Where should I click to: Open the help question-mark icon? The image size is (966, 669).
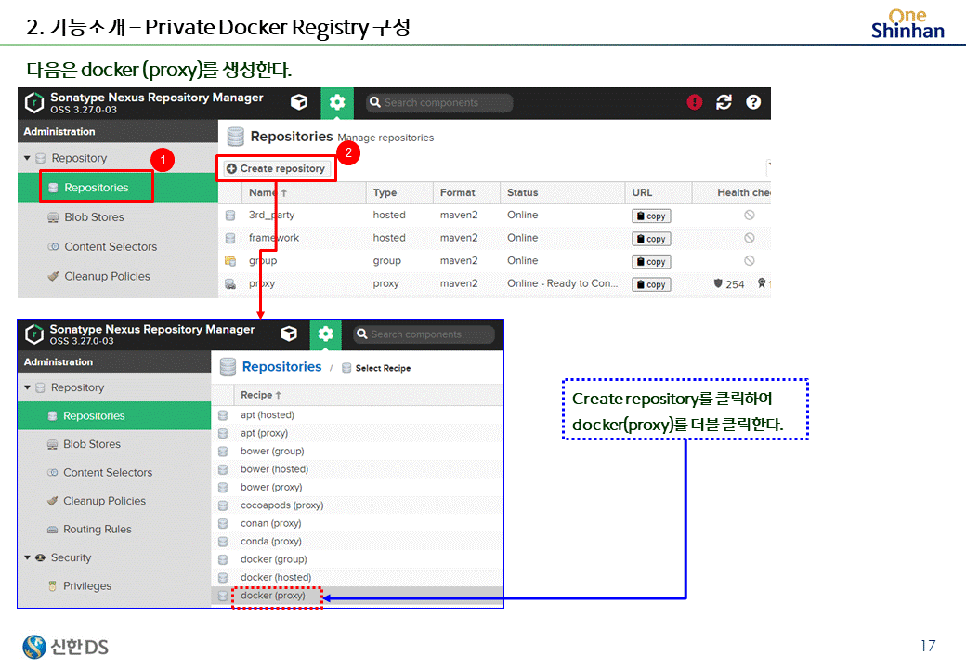pyautogui.click(x=753, y=102)
